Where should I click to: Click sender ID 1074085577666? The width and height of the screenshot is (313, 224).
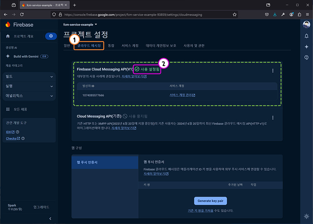(x=93, y=95)
